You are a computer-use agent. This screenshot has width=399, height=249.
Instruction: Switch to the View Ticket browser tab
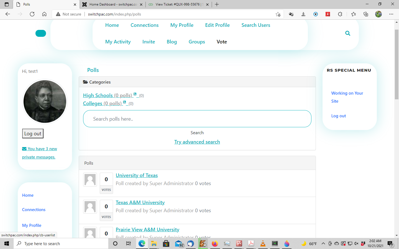[177, 4]
